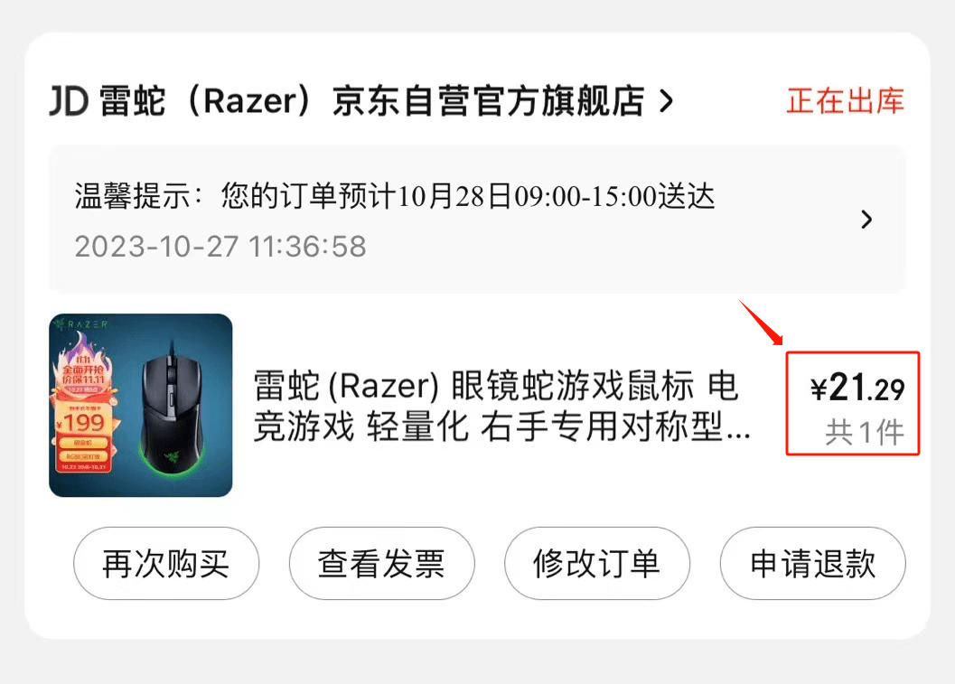
Task: Tap the 正在出库 order status label
Action: (846, 101)
